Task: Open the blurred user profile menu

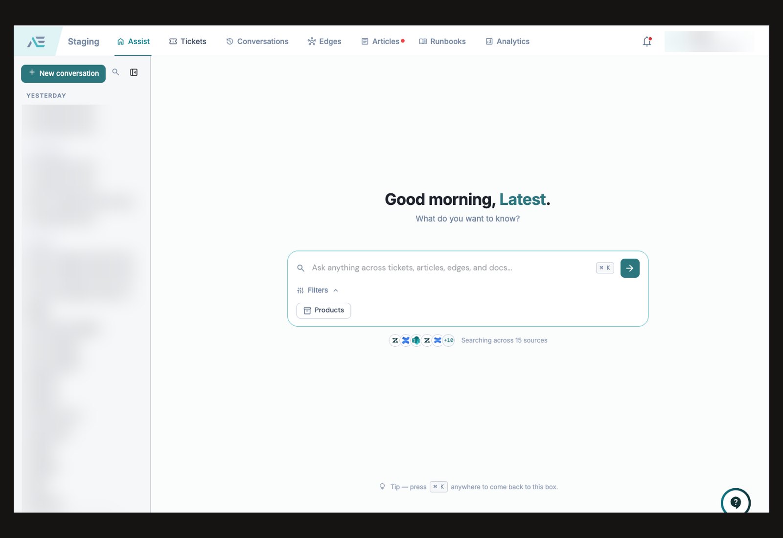Action: (x=709, y=42)
